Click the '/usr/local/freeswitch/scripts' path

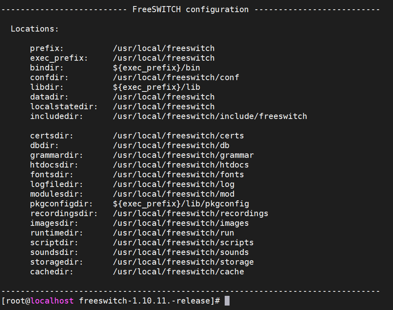183,242
